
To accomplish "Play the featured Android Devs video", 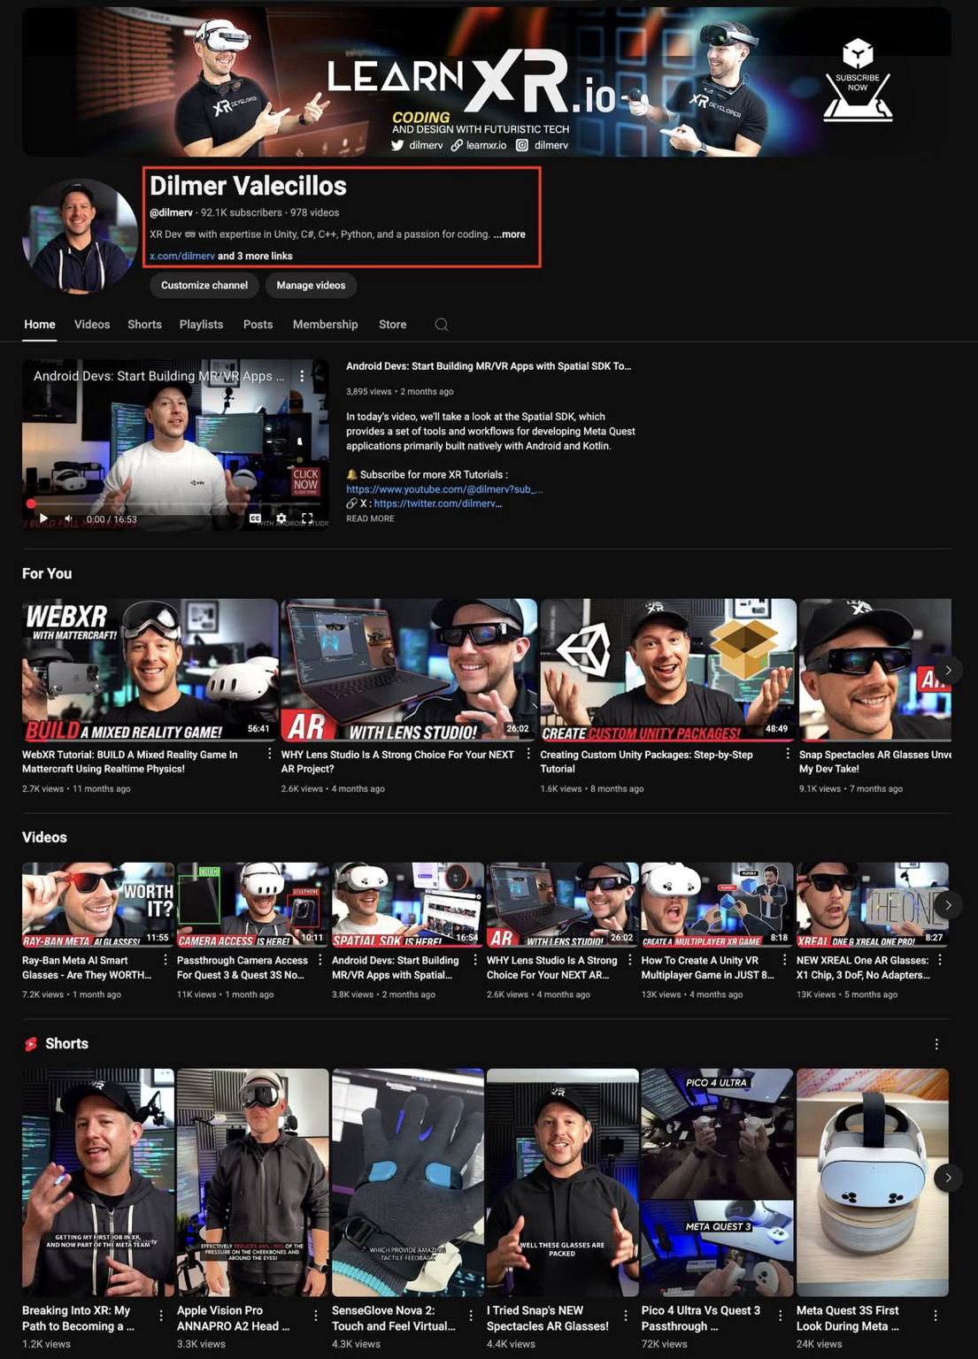I will pyautogui.click(x=43, y=518).
